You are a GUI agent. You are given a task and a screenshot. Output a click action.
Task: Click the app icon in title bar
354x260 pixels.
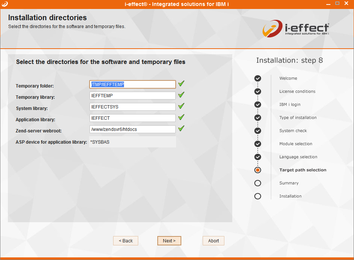(x=4, y=4)
